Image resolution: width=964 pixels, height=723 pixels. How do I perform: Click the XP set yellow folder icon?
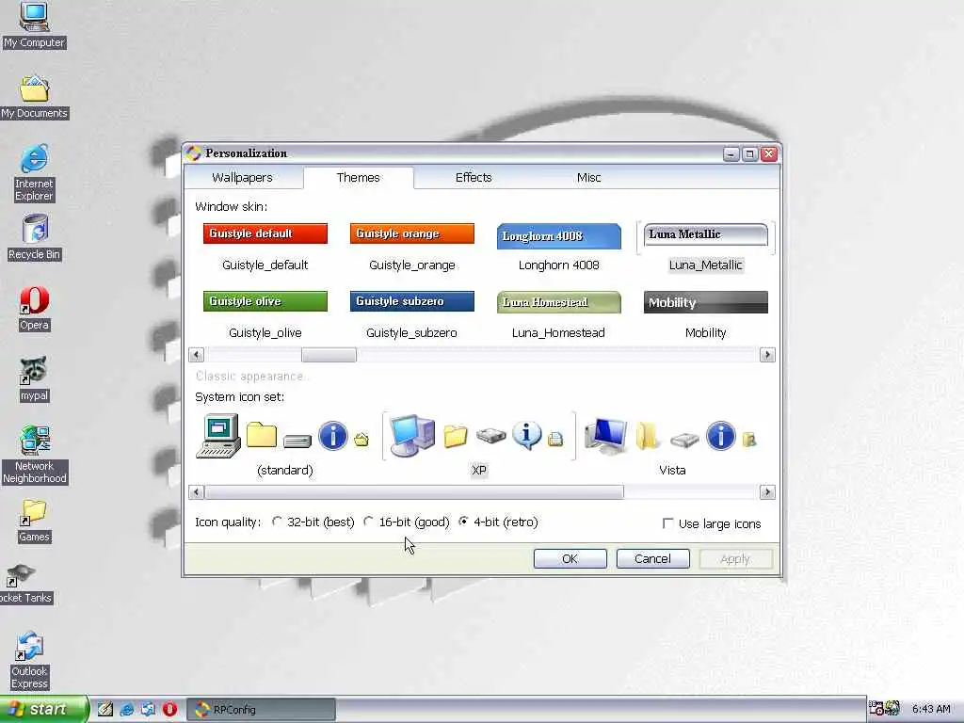456,437
